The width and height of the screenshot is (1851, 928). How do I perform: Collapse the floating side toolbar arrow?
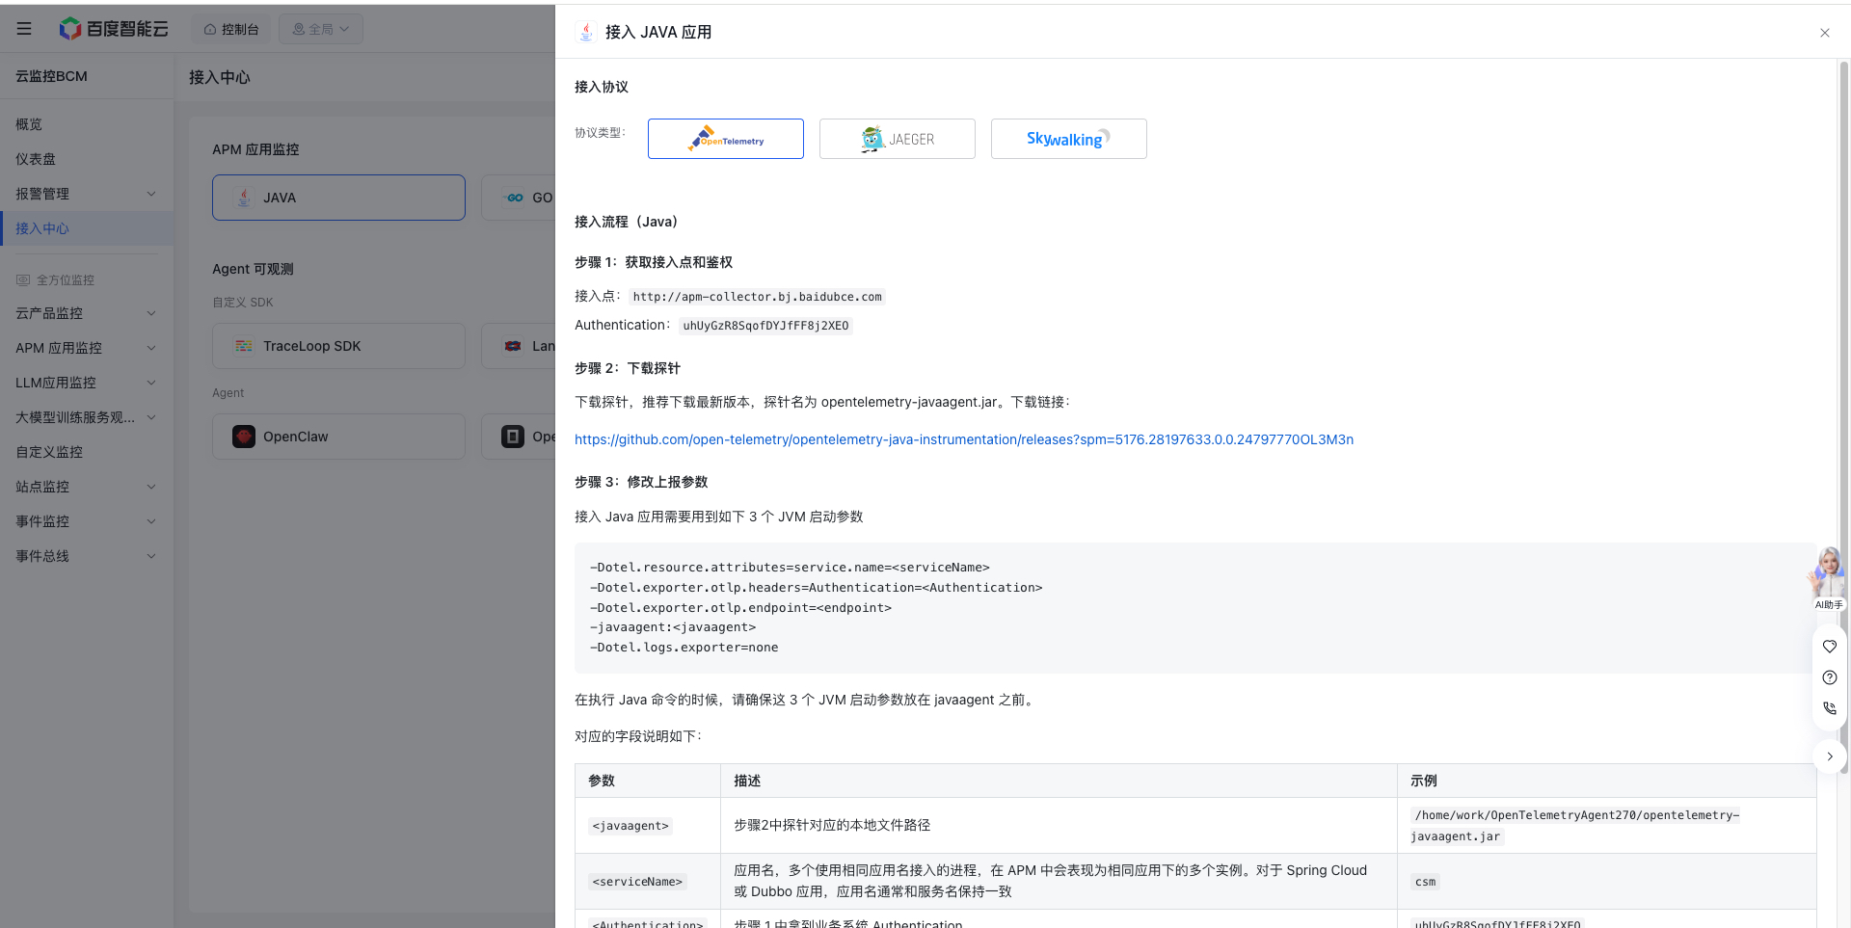click(x=1830, y=756)
